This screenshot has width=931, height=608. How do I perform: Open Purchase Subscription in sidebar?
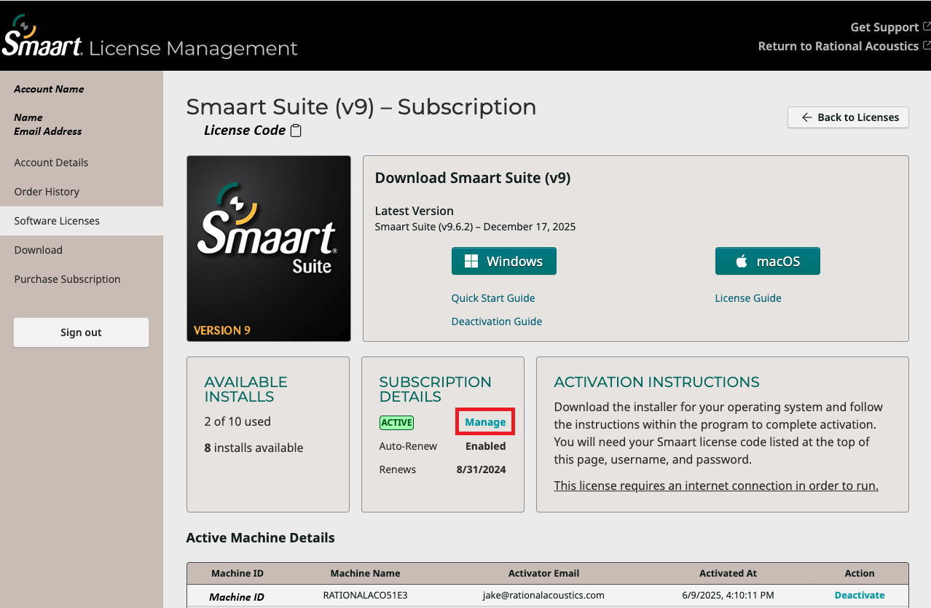pyautogui.click(x=67, y=279)
